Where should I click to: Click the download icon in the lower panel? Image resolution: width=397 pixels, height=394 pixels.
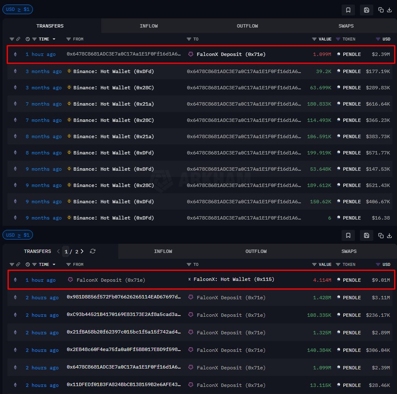pos(389,235)
